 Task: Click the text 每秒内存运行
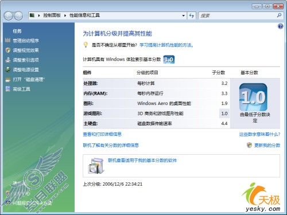point(150,93)
